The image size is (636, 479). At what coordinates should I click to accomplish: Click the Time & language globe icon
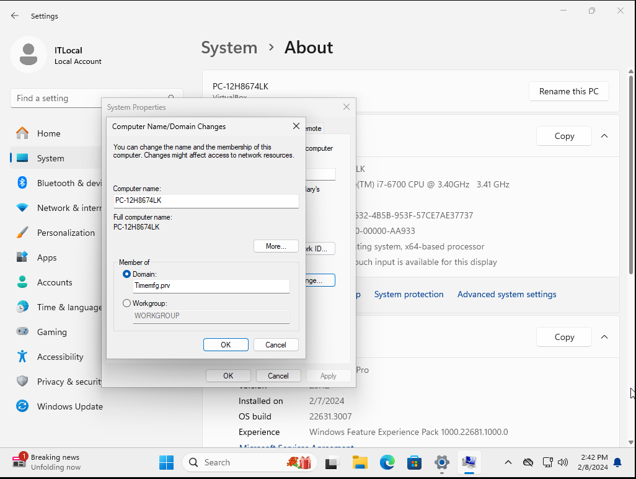[x=22, y=307]
